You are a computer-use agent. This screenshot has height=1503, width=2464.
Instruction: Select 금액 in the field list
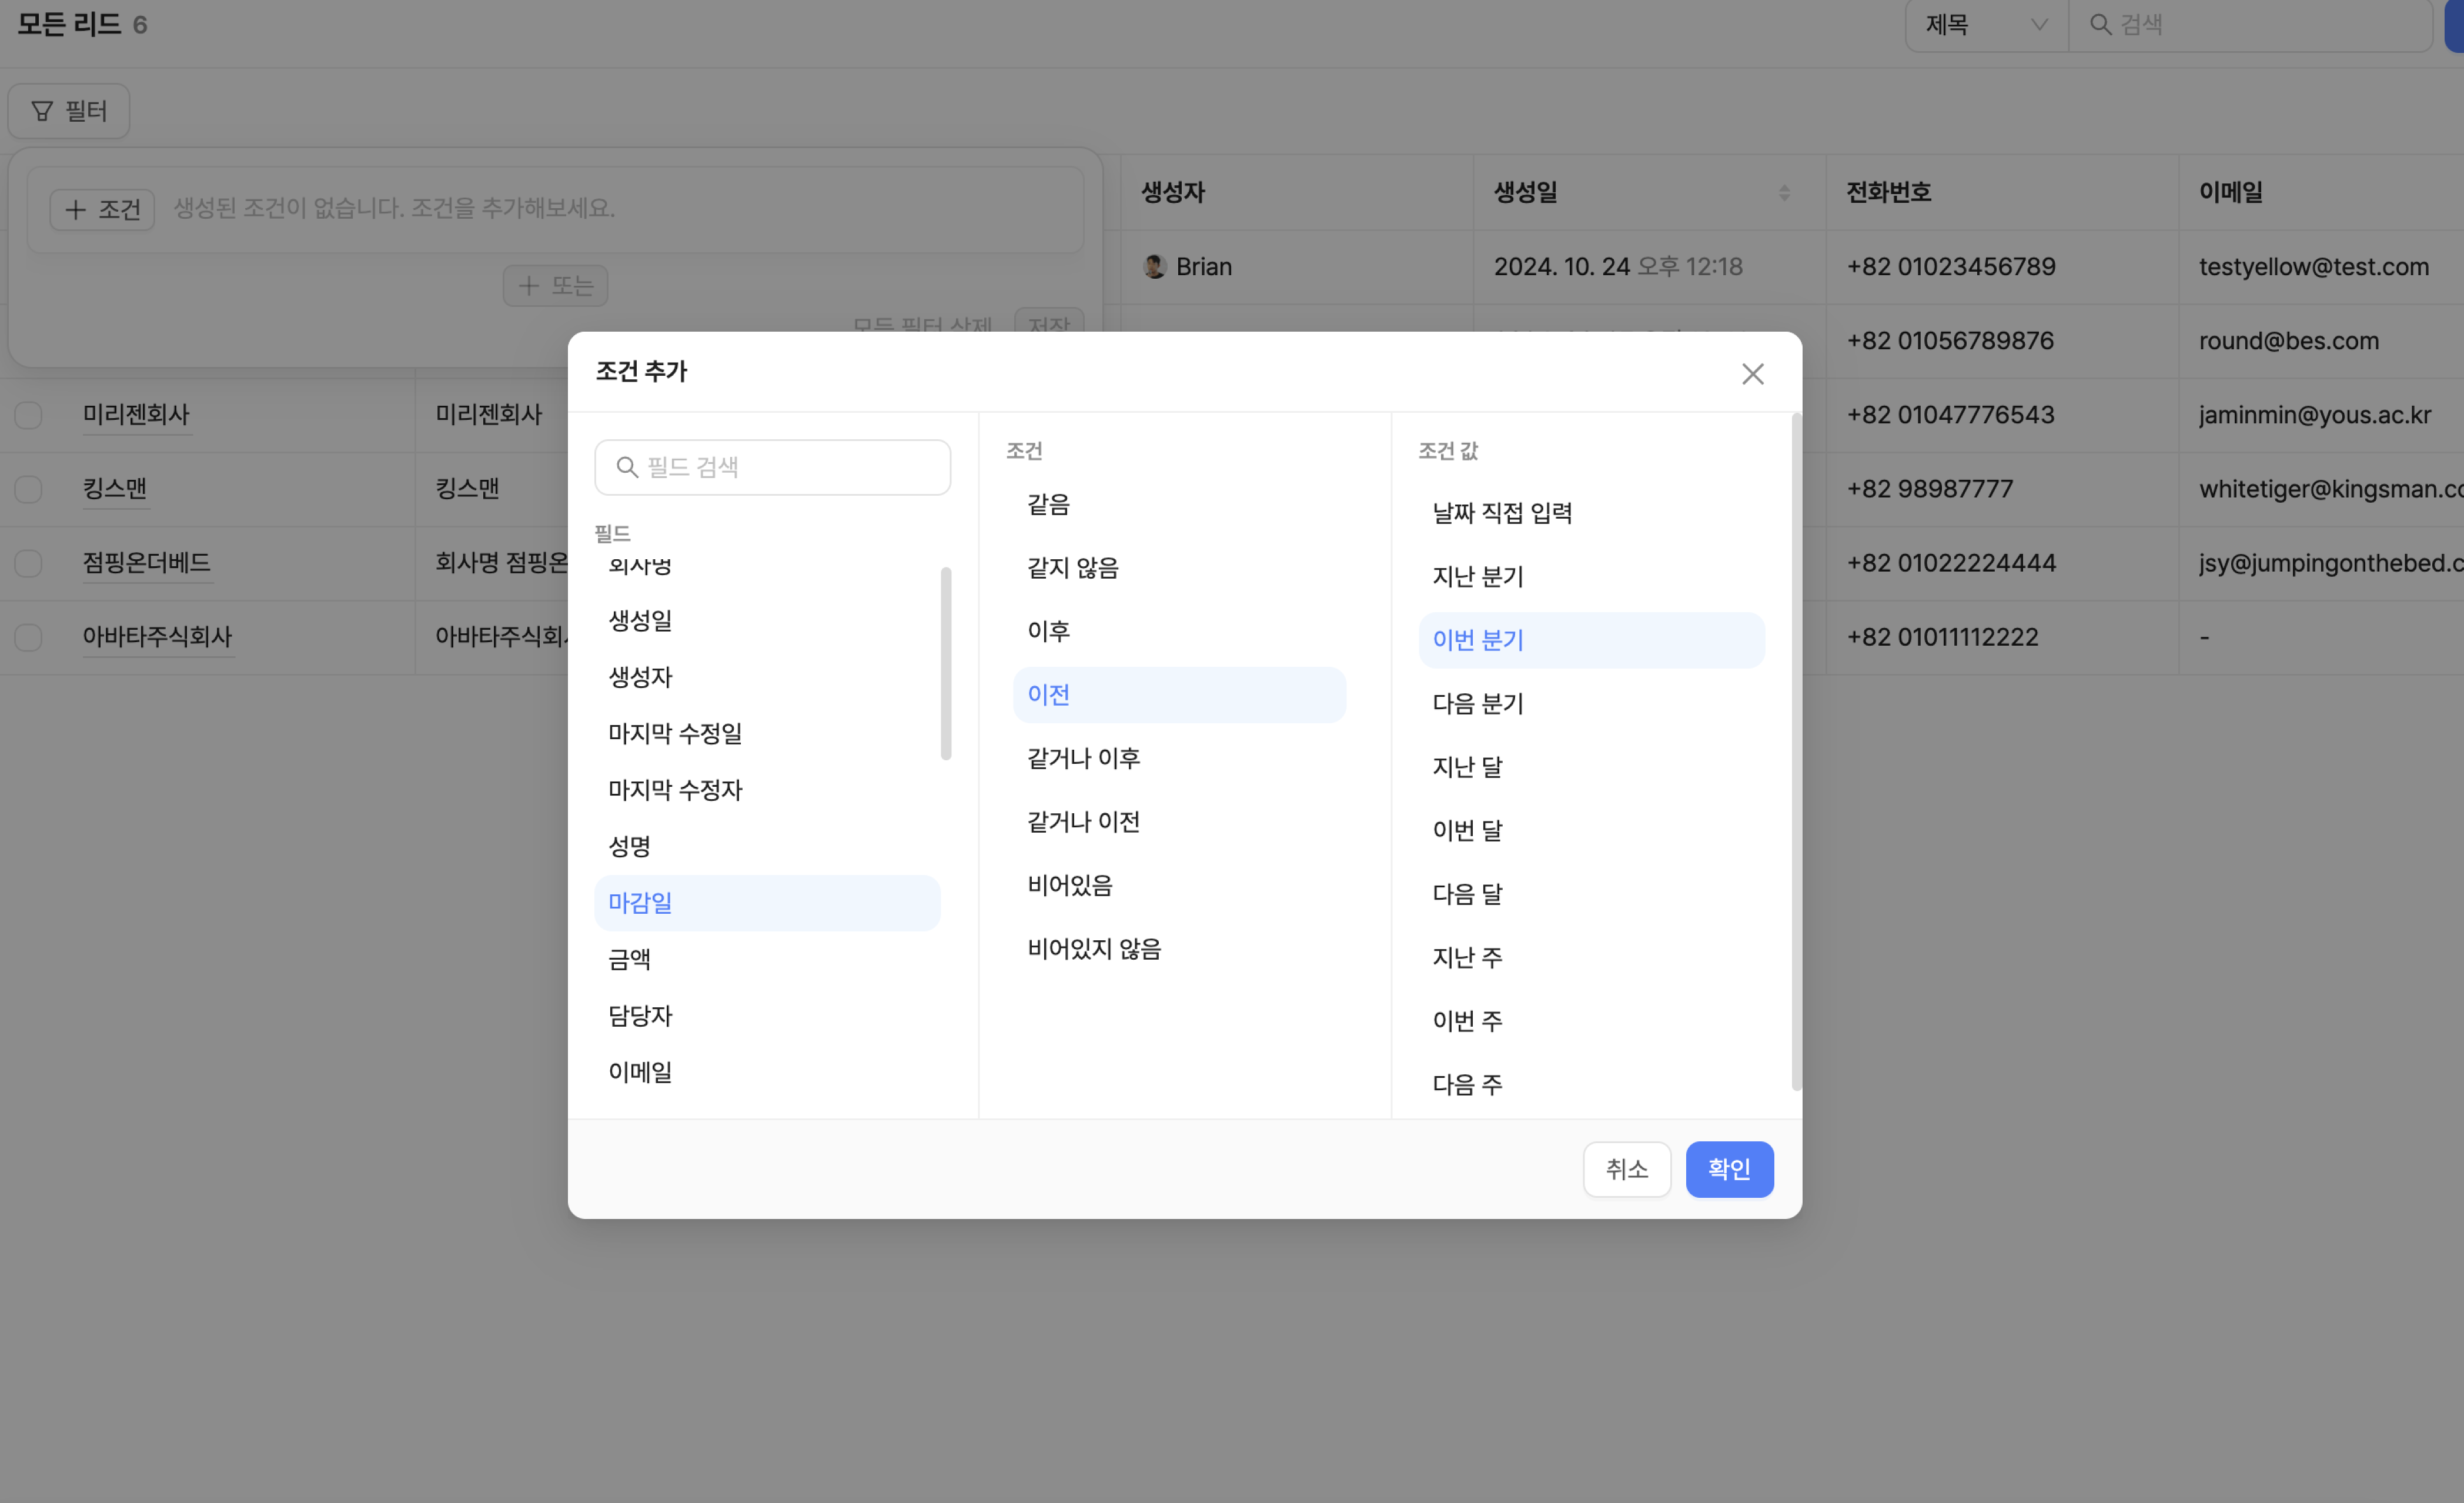click(x=630, y=959)
